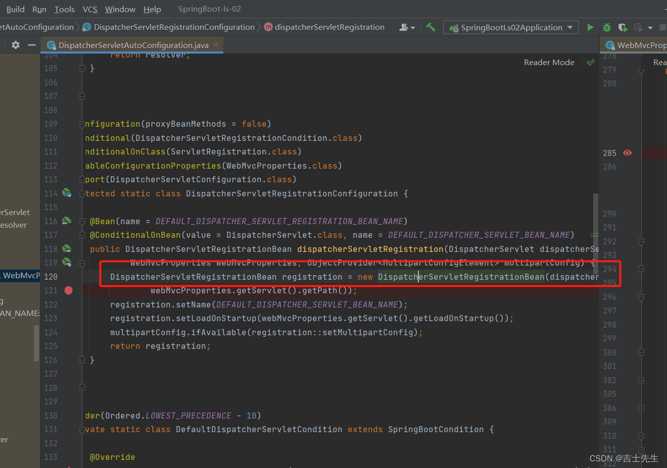Click the bean gutter icon on line 118
The image size is (667, 468).
(67, 248)
